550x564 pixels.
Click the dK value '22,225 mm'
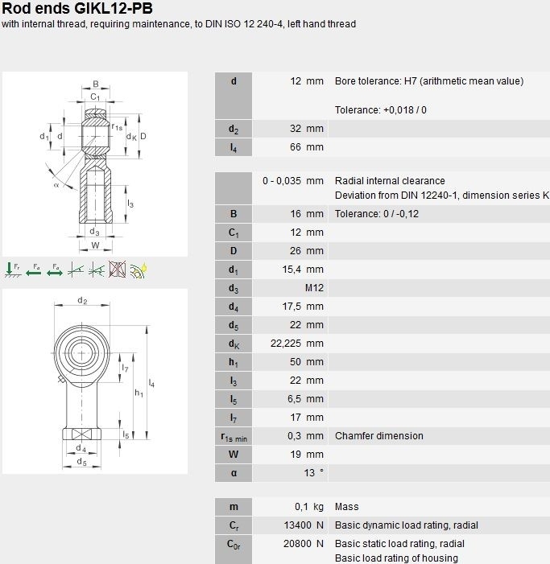click(297, 344)
